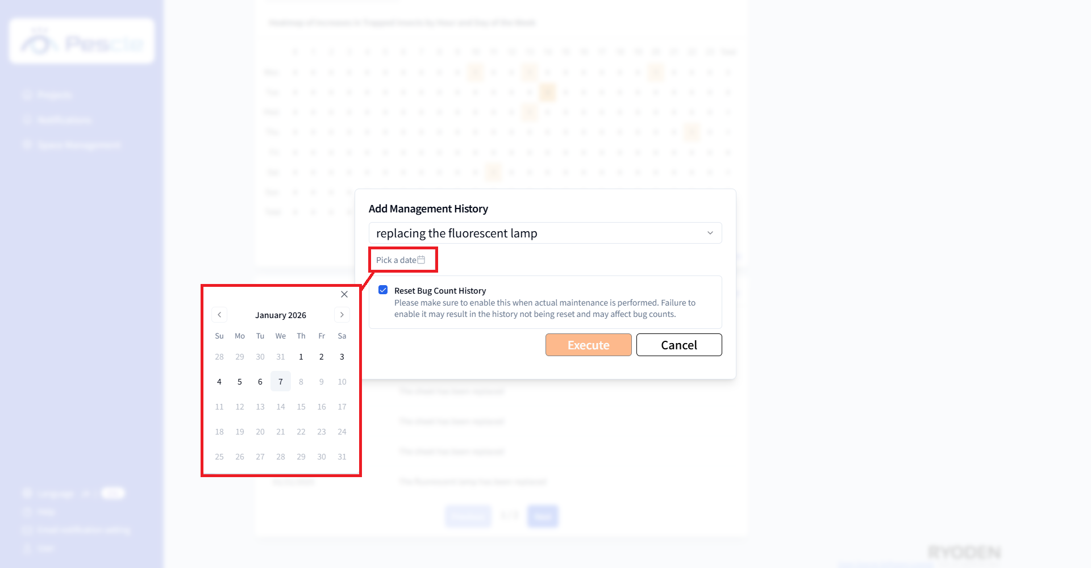Choose January 5 in the calendar
The image size is (1091, 568).
click(x=240, y=382)
